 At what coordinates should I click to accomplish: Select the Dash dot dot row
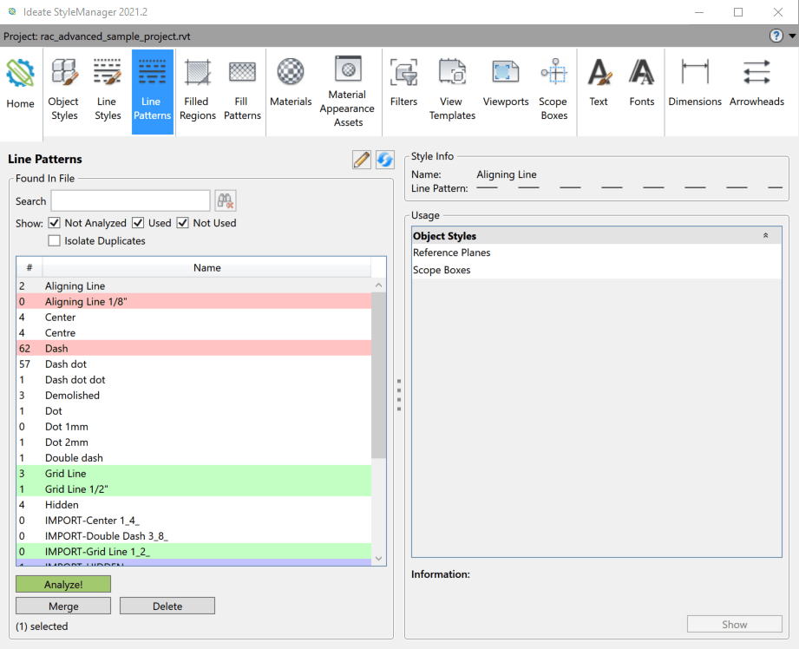coord(194,380)
